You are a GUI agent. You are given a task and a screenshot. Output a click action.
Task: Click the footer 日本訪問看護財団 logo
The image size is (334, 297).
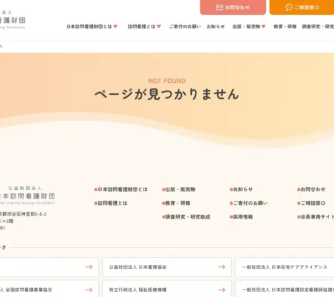pos(27,196)
